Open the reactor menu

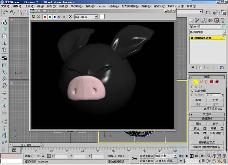point(102,6)
